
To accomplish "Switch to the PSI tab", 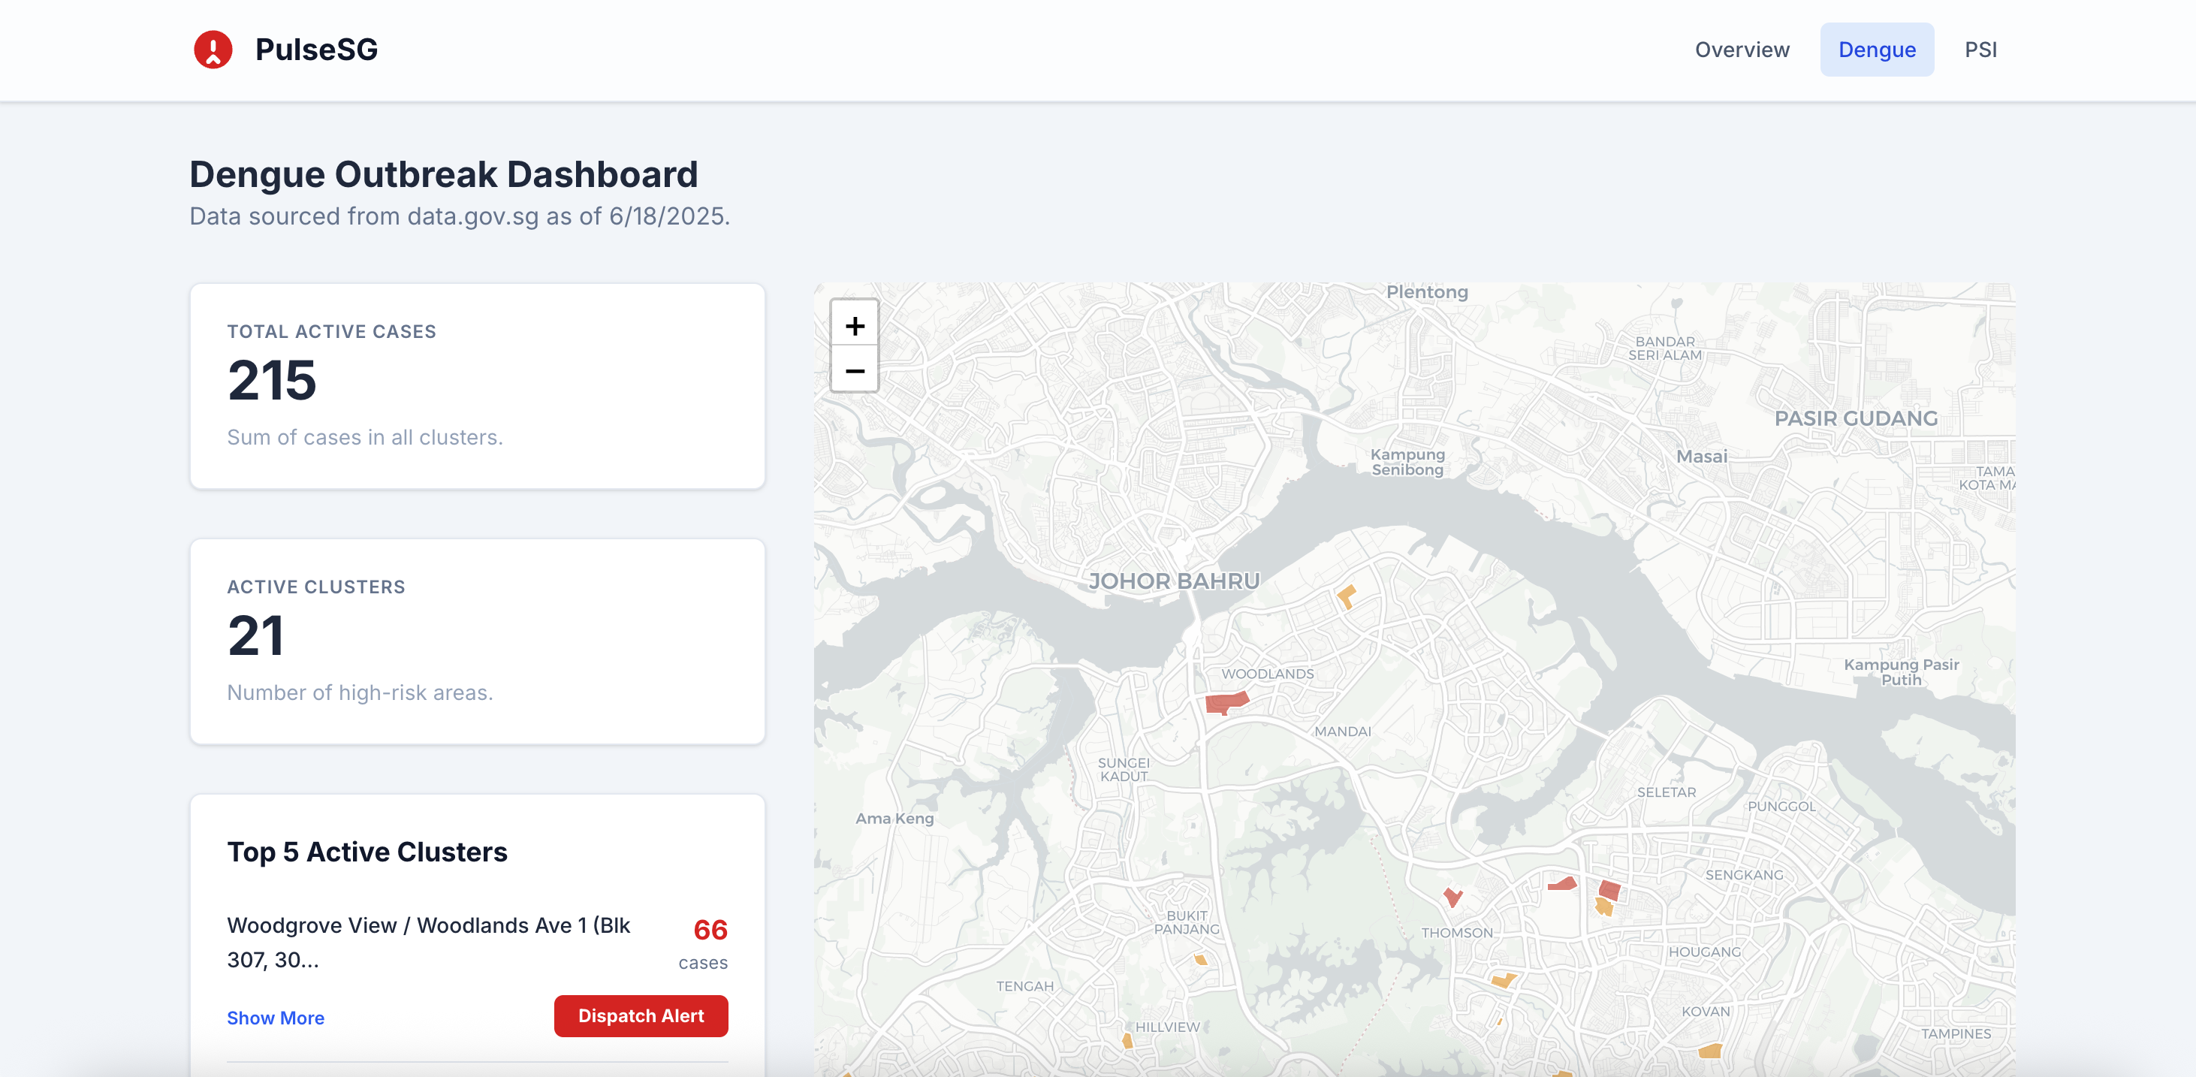I will 1980,50.
